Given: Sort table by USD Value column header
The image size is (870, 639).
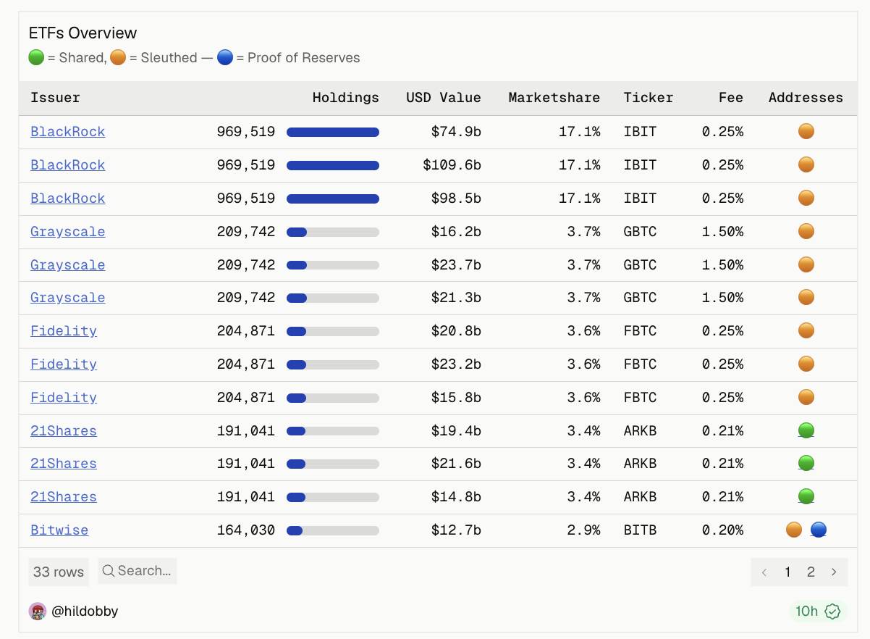Looking at the screenshot, I should click(443, 98).
